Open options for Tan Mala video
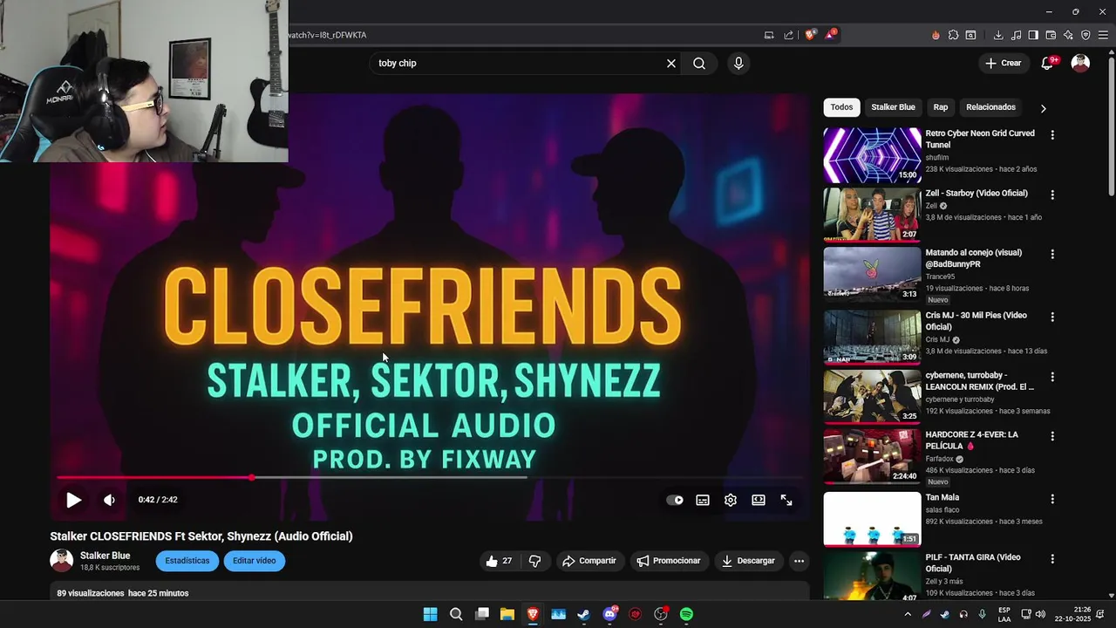The image size is (1116, 628). tap(1052, 499)
